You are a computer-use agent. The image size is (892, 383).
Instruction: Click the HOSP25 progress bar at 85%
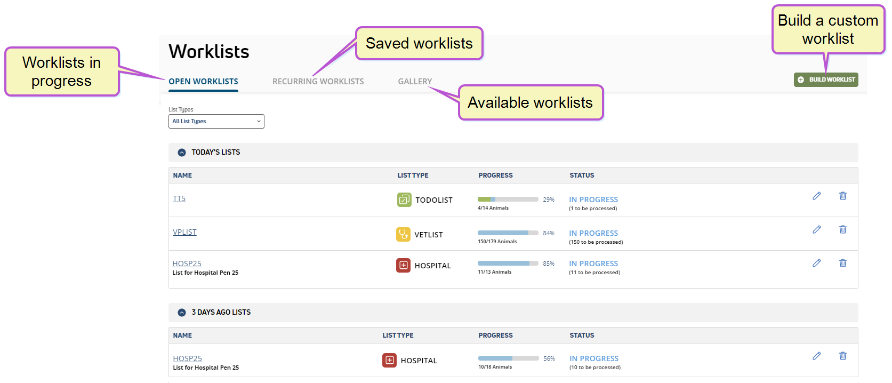click(x=508, y=264)
